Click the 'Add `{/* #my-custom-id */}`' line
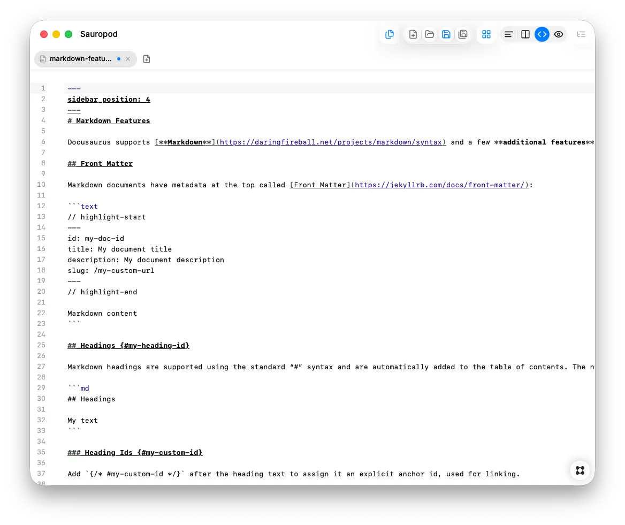The image size is (625, 525). tap(293, 474)
